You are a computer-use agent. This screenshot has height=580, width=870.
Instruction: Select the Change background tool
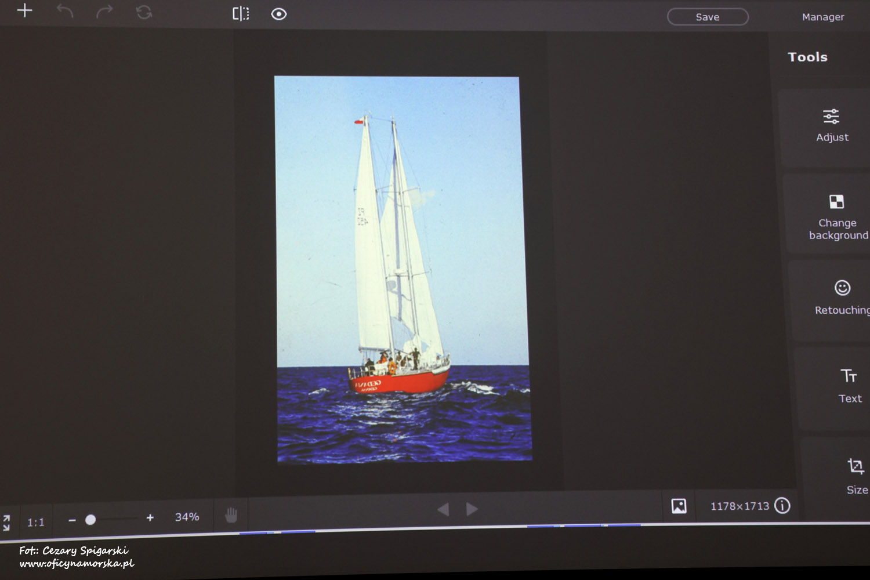tap(837, 216)
